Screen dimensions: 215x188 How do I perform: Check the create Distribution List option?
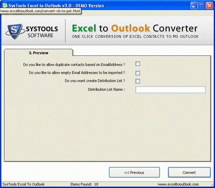point(138,81)
